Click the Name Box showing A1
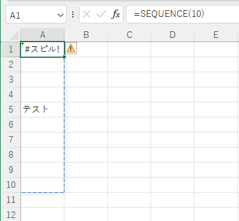This screenshot has width=239, height=221. point(36,14)
